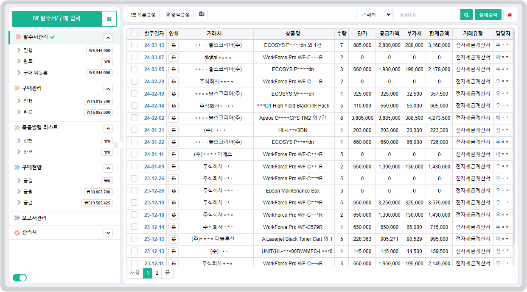Print the 23-12-11 order row
This screenshot has height=292, width=527.
click(174, 263)
